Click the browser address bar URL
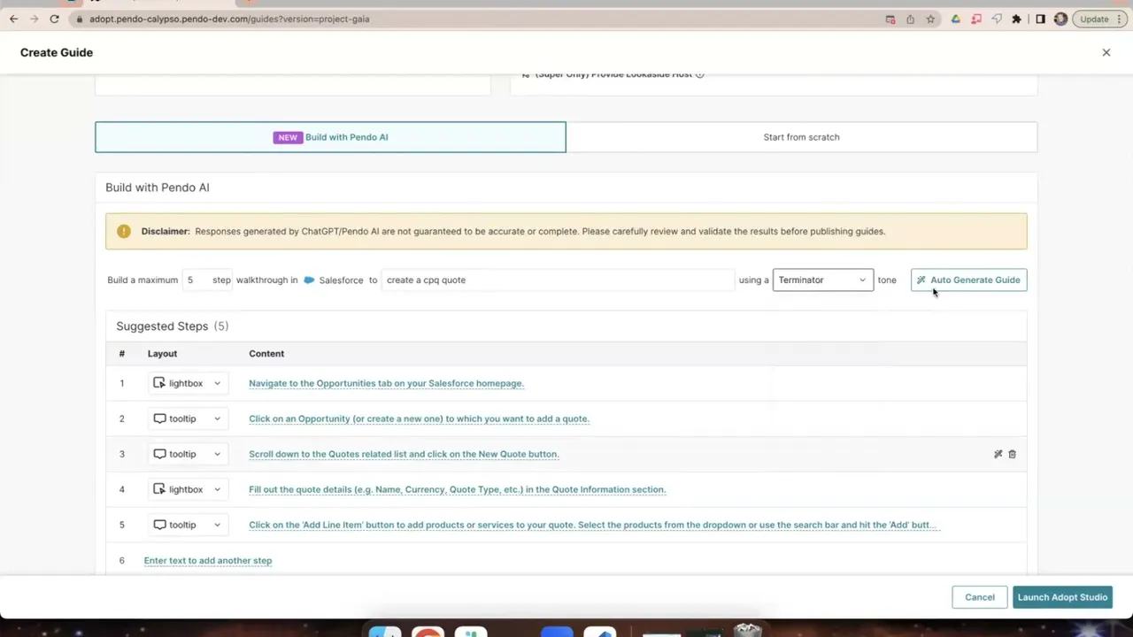 pyautogui.click(x=229, y=19)
